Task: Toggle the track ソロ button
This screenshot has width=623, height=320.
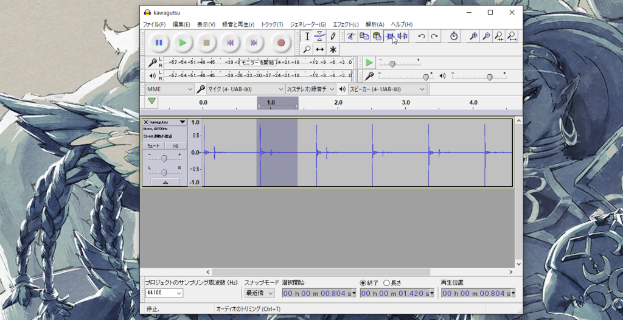Action: pos(175,146)
